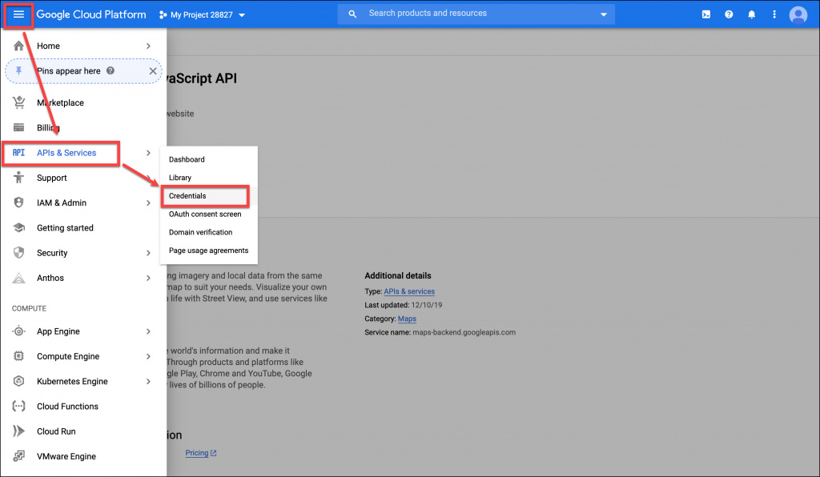Select Cloud Functions in sidebar

point(67,407)
